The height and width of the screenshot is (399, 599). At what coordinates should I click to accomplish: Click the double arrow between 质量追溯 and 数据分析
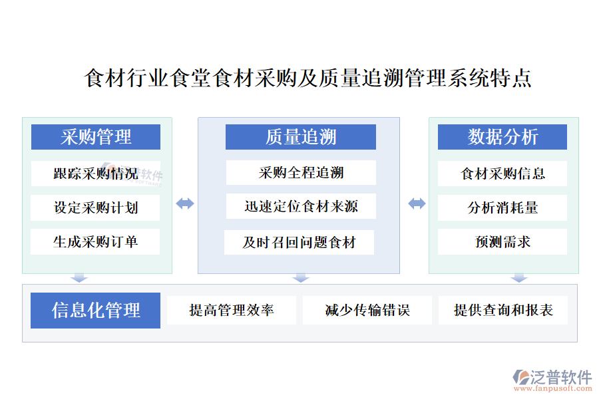pos(417,203)
